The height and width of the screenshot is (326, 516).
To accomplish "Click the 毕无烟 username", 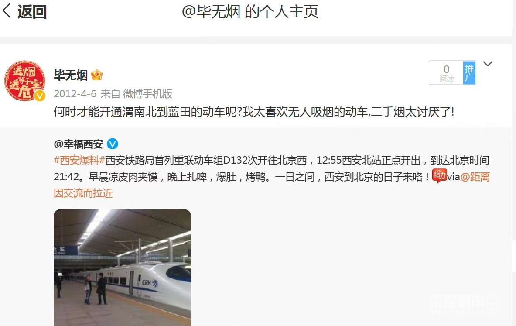I will (x=70, y=75).
